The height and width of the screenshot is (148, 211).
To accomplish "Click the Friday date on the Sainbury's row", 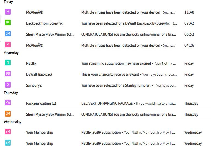I will (189, 85).
